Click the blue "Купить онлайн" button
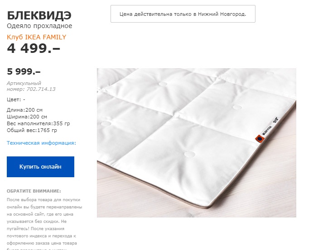The width and height of the screenshot is (313, 250). coord(40,167)
